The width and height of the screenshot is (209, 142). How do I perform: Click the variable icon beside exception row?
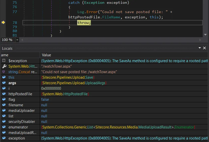[4, 138]
